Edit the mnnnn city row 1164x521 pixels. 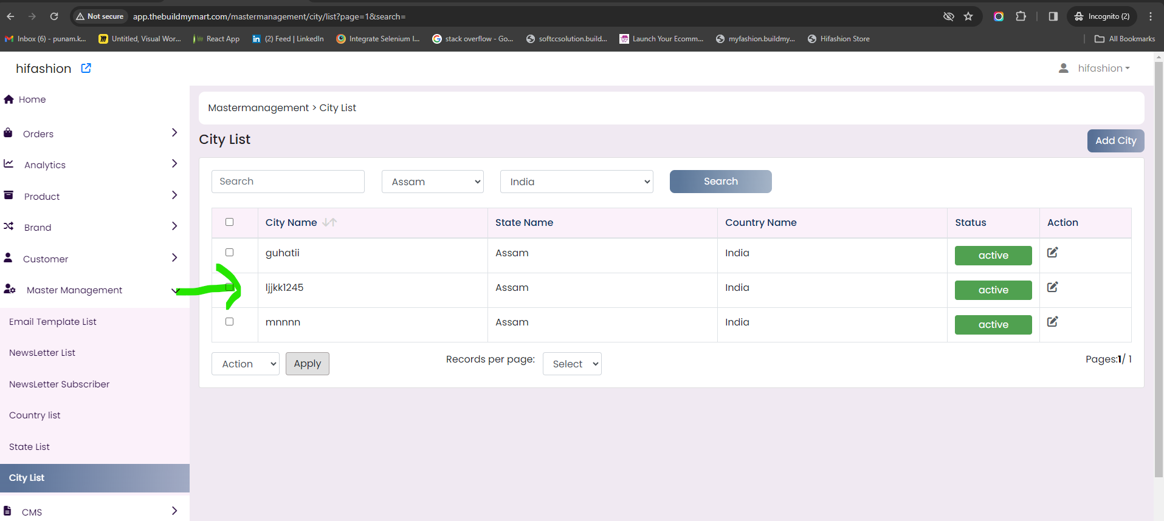pos(1053,321)
